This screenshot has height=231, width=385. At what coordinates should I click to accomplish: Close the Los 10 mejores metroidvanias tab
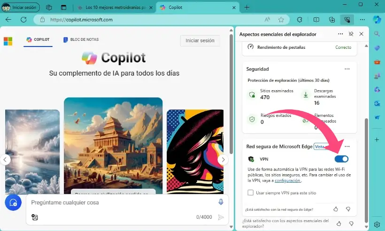(151, 8)
